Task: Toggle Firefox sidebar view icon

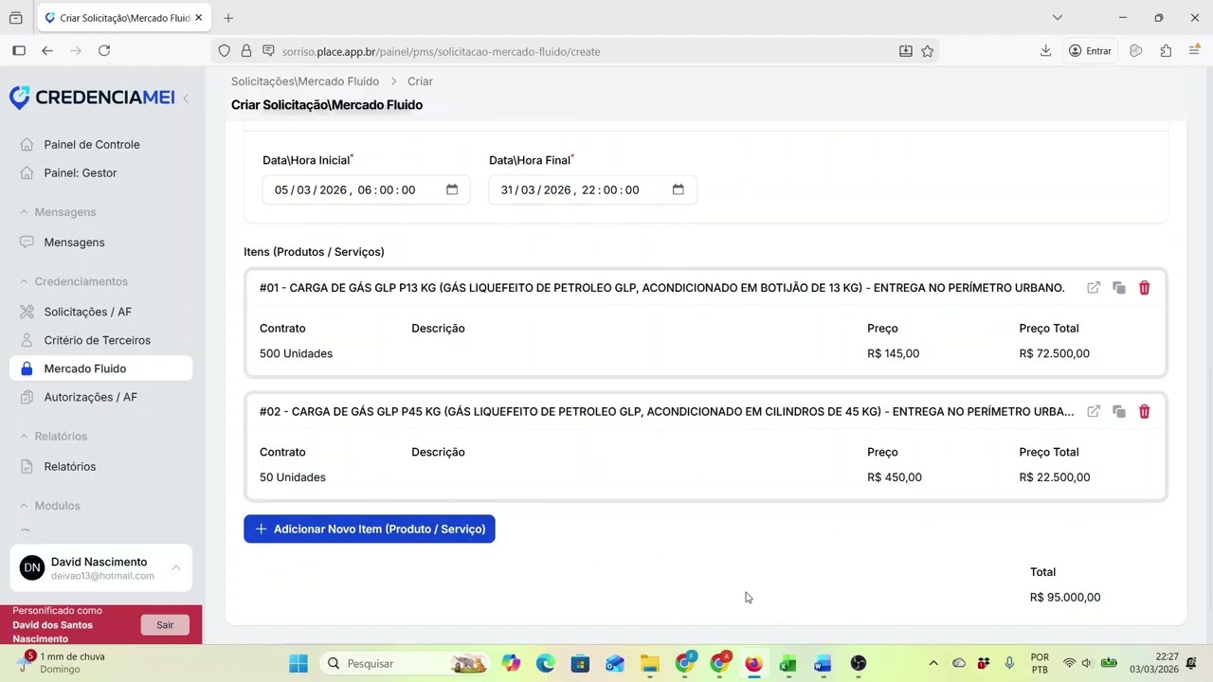Action: (19, 51)
